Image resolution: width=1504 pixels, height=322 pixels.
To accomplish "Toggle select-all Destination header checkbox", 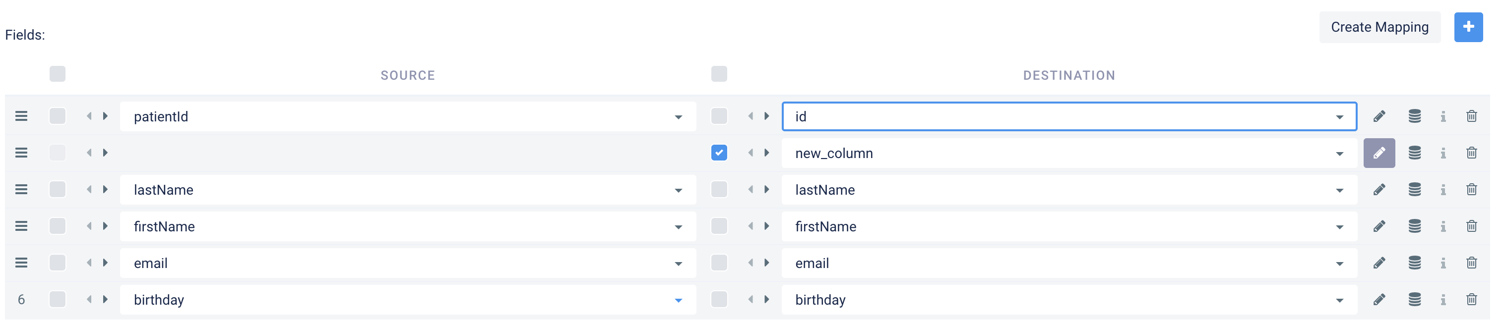I will [x=719, y=74].
